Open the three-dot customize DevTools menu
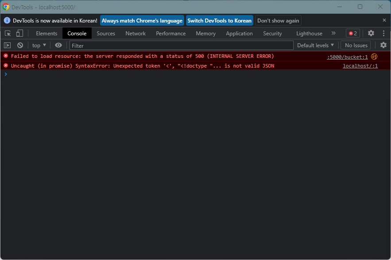 pyautogui.click(x=383, y=33)
